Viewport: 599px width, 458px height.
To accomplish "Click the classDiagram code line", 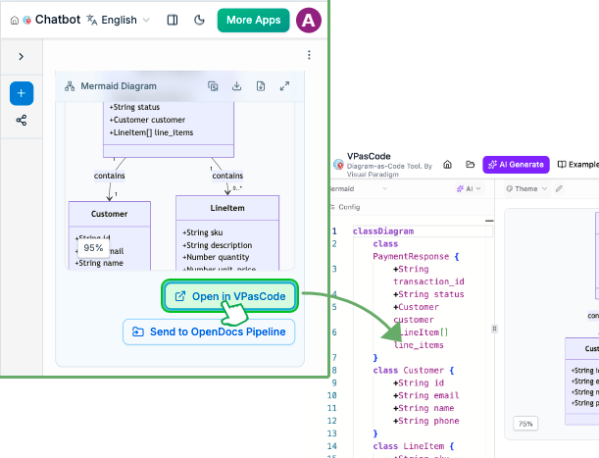I will (x=383, y=231).
